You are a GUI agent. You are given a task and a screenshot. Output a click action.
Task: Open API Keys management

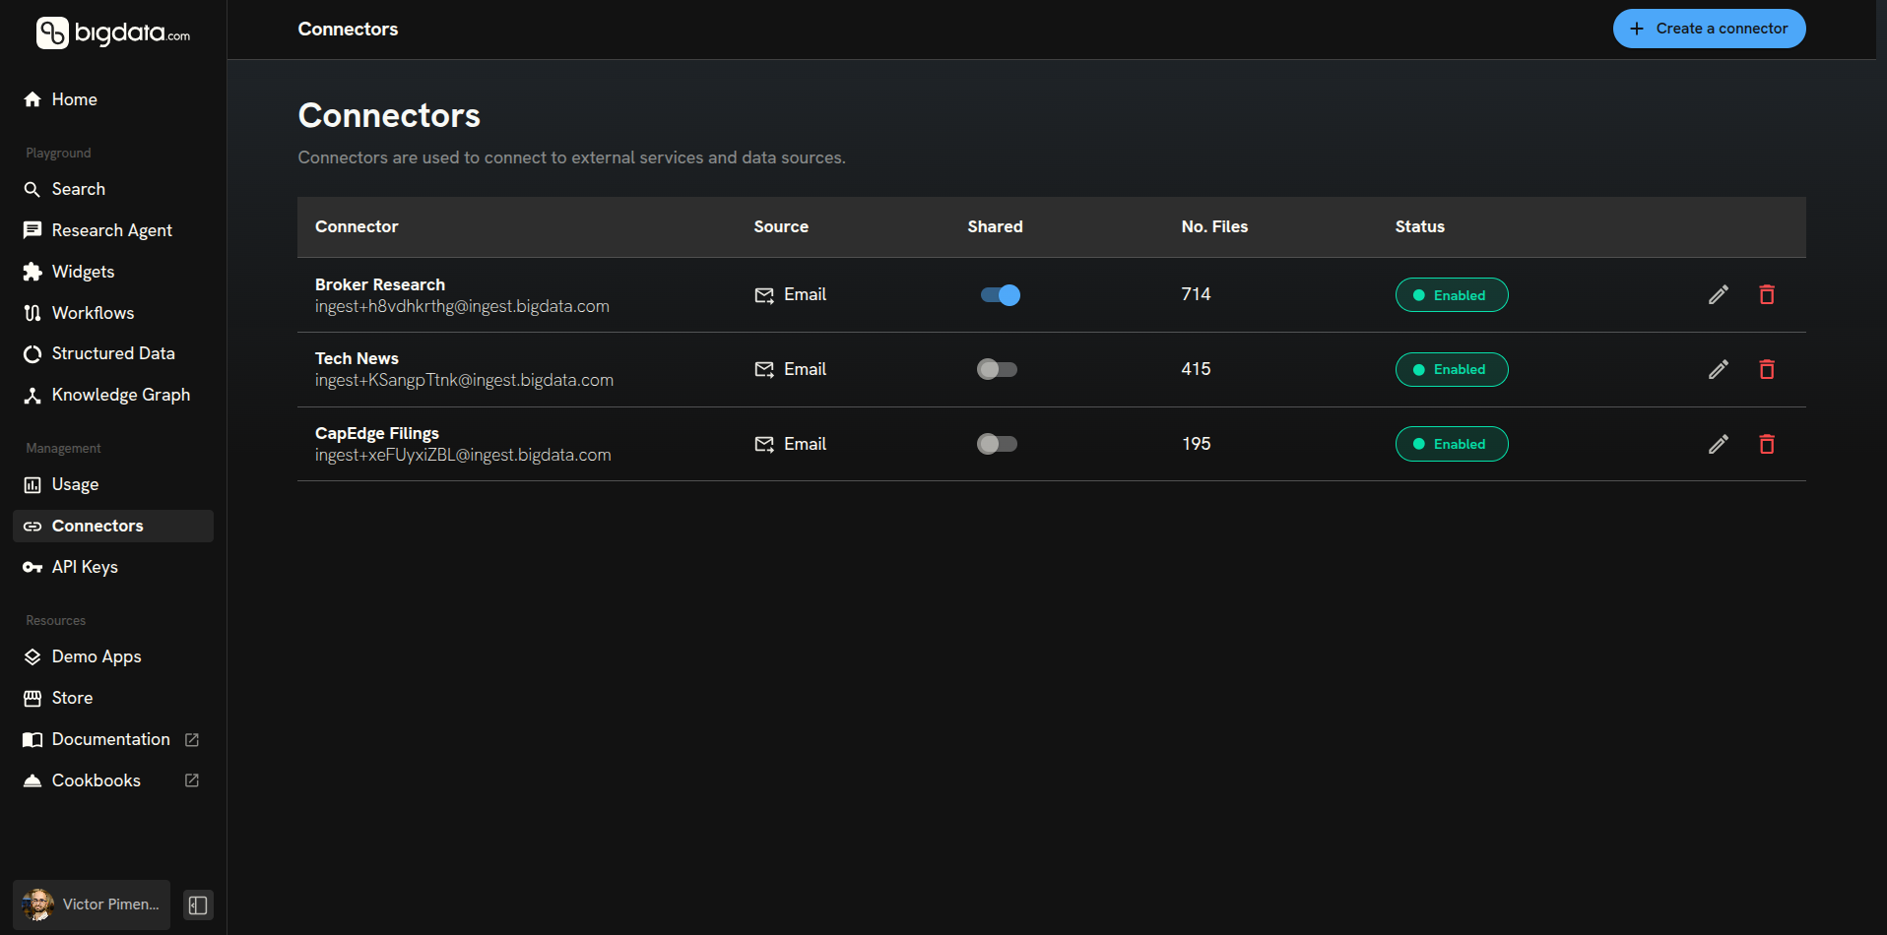(113, 567)
